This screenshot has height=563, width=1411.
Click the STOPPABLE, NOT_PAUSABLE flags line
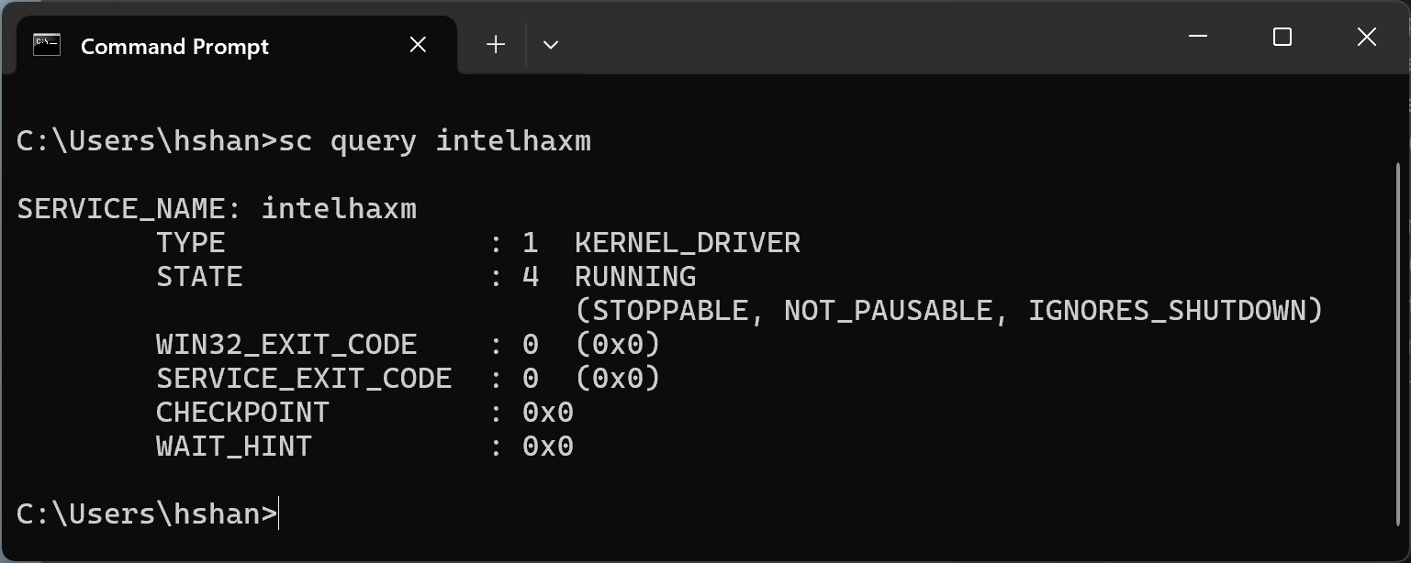948,311
